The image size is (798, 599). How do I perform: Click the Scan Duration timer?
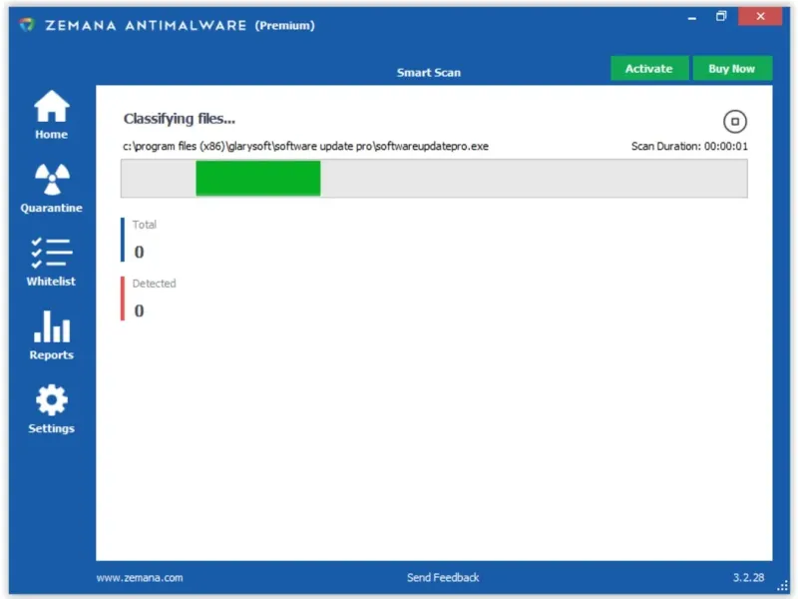tap(689, 146)
